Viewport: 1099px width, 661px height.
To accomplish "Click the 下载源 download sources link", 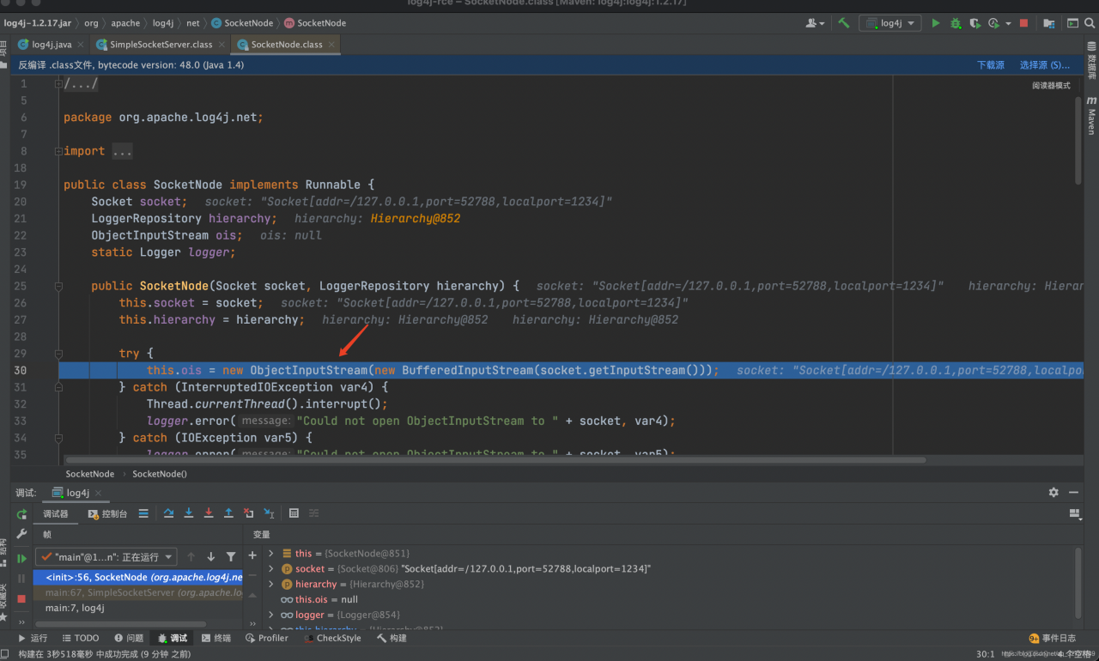I will [990, 64].
